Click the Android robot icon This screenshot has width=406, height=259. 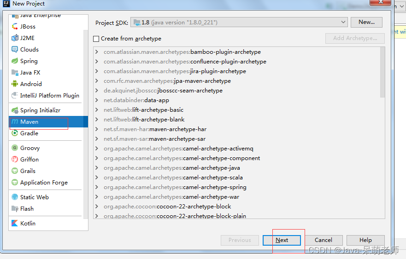[x=15, y=84]
